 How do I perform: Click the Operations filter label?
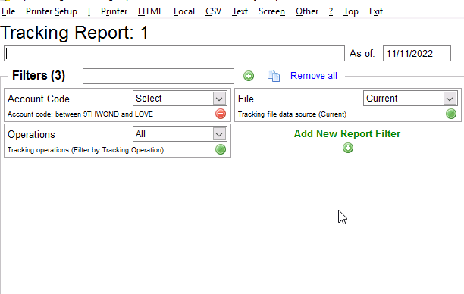pos(31,135)
